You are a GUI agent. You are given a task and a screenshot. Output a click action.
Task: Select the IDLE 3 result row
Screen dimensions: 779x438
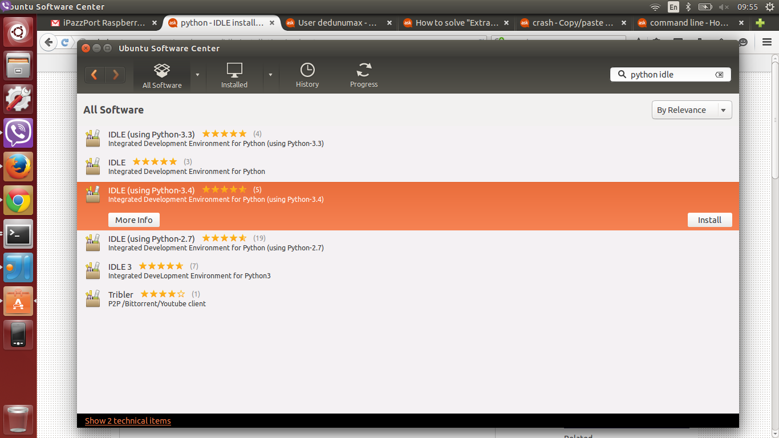pyautogui.click(x=408, y=271)
